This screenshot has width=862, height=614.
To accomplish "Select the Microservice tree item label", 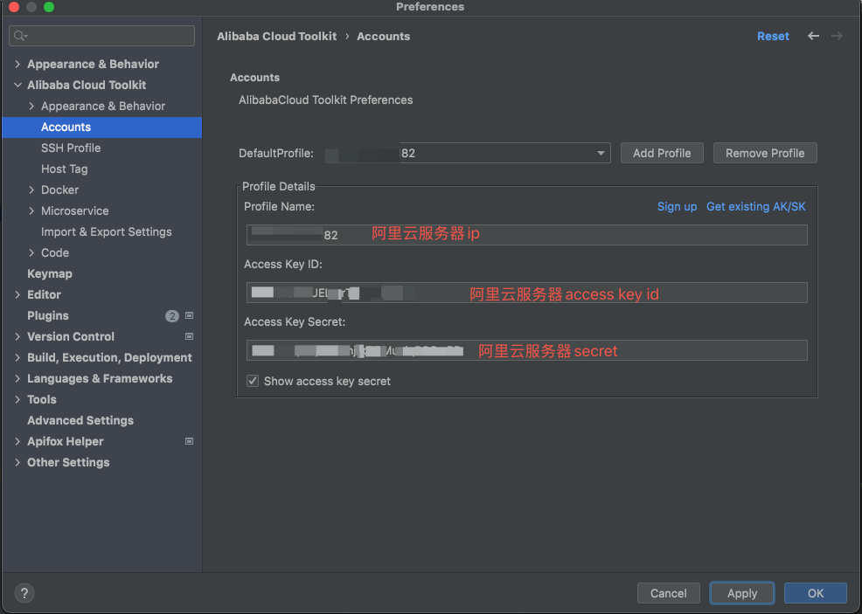I will tap(75, 210).
